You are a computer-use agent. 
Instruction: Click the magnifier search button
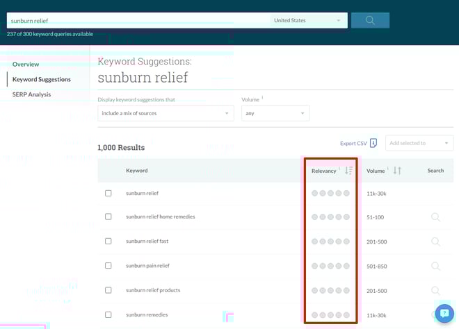click(x=370, y=20)
